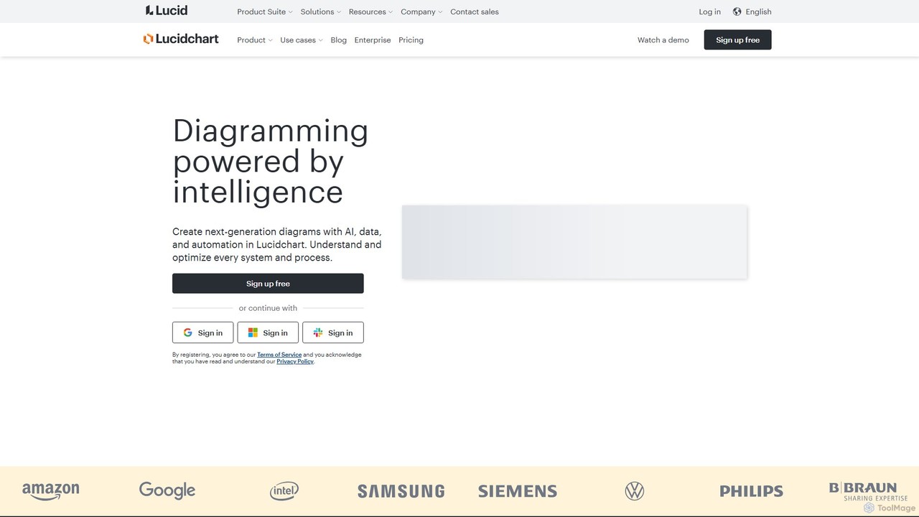Viewport: 919px width, 517px height.
Task: Click the Lucid logo in top bar
Action: pyautogui.click(x=166, y=11)
